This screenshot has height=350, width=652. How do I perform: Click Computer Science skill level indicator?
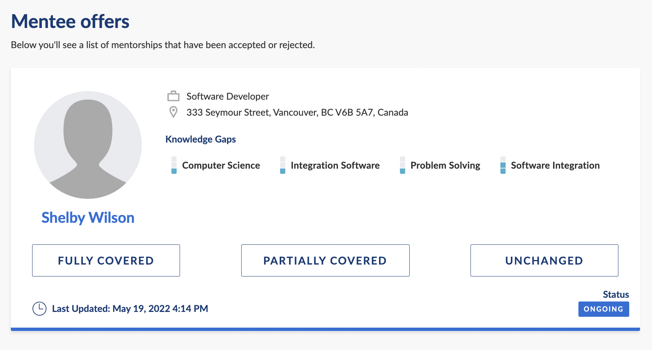point(174,165)
